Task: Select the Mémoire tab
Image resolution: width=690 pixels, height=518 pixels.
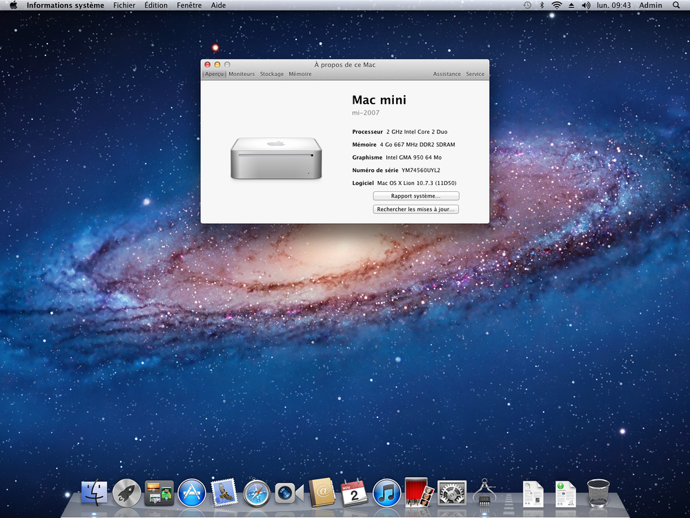Action: [300, 74]
